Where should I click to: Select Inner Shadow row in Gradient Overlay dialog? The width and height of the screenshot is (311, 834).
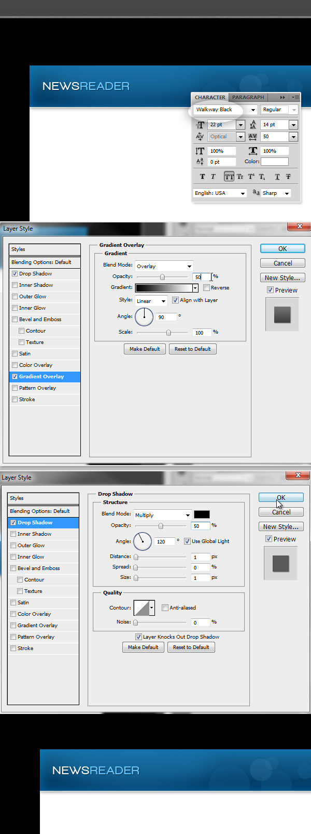(x=45, y=285)
